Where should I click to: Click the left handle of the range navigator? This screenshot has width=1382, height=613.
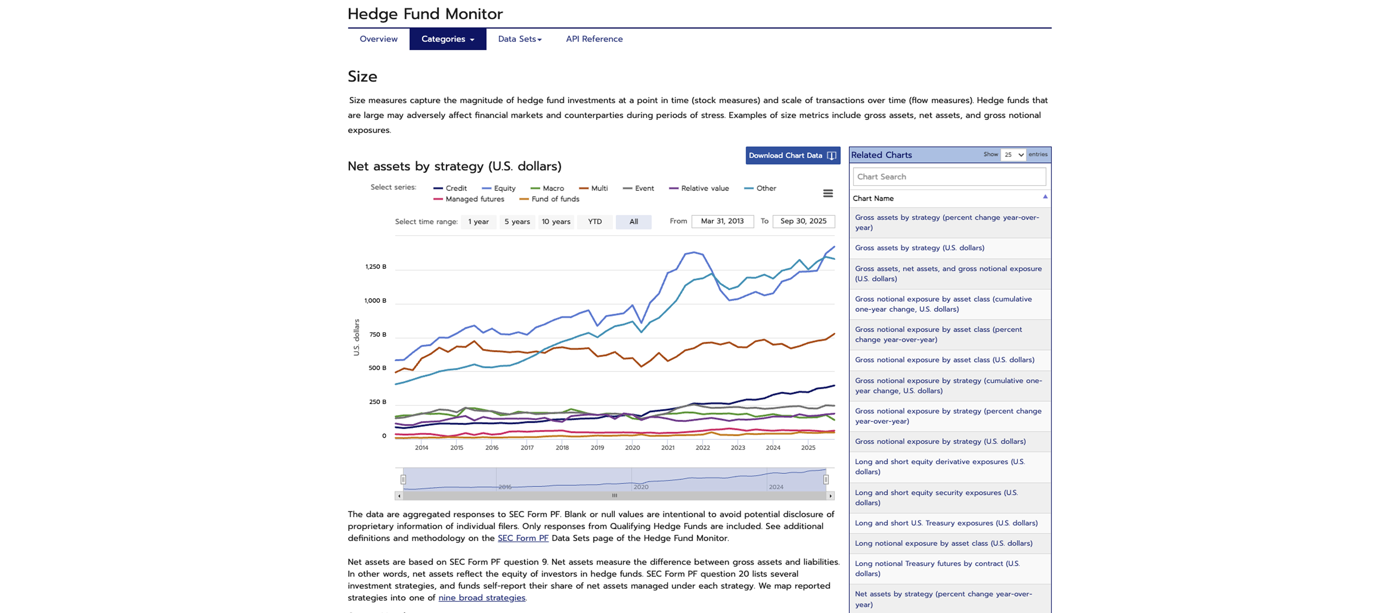coord(403,479)
